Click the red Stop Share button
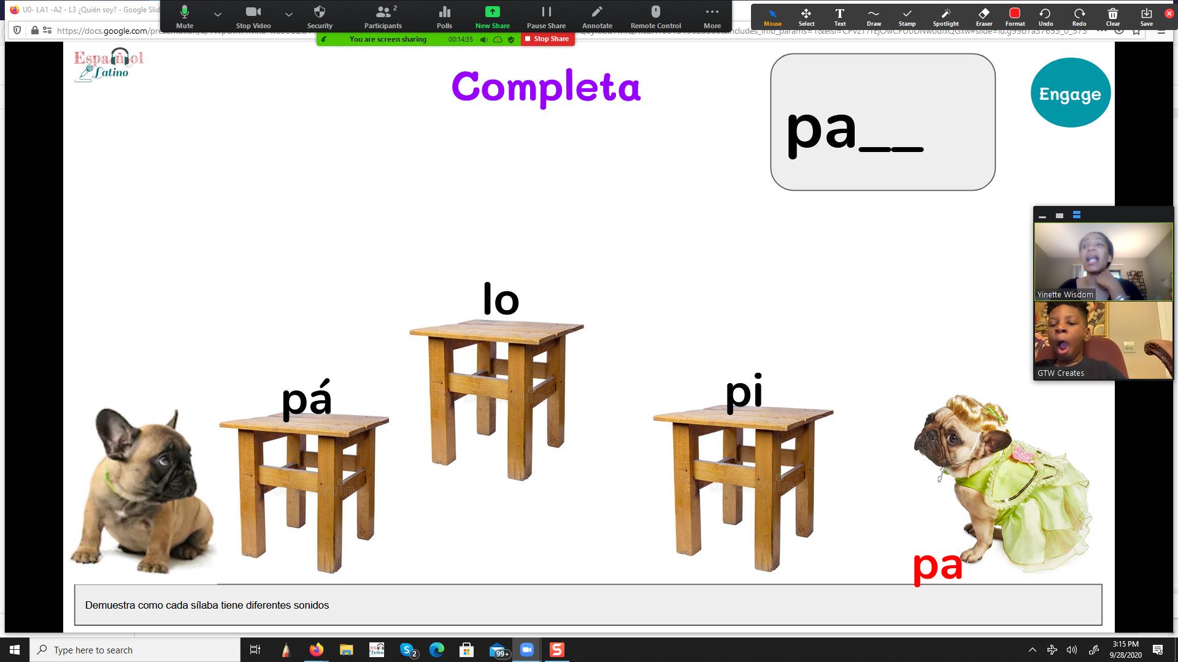 pos(547,39)
